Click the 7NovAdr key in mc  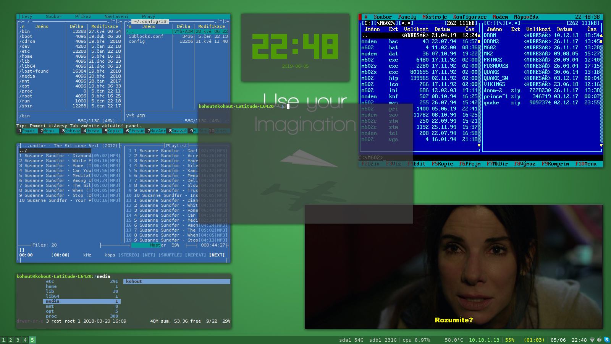pos(157,131)
